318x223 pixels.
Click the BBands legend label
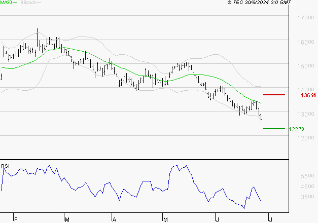click(x=28, y=3)
